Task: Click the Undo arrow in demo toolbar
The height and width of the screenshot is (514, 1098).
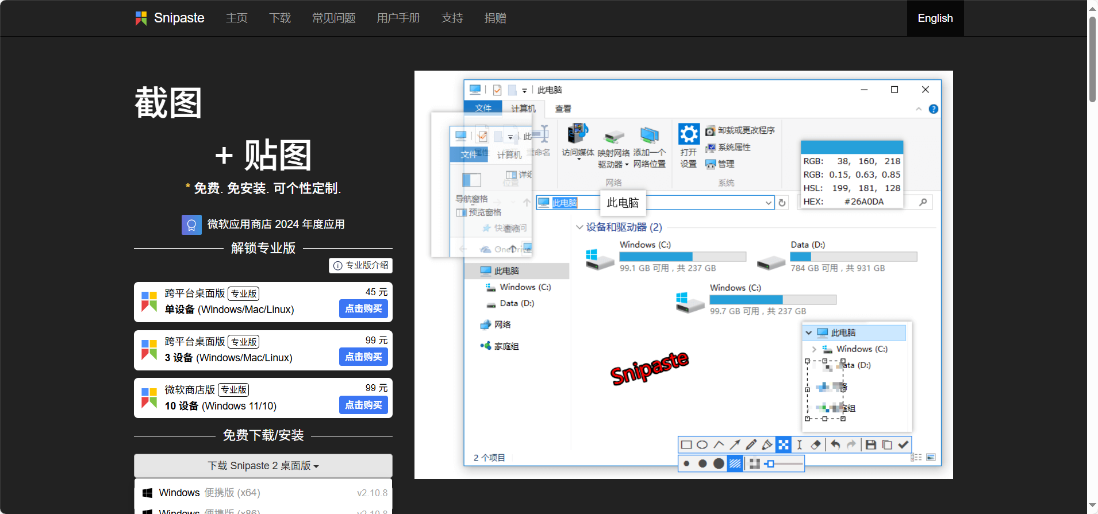Action: click(x=835, y=445)
